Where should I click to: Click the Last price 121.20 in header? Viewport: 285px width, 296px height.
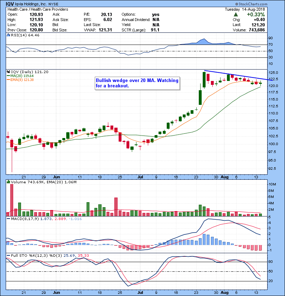click(x=258, y=25)
